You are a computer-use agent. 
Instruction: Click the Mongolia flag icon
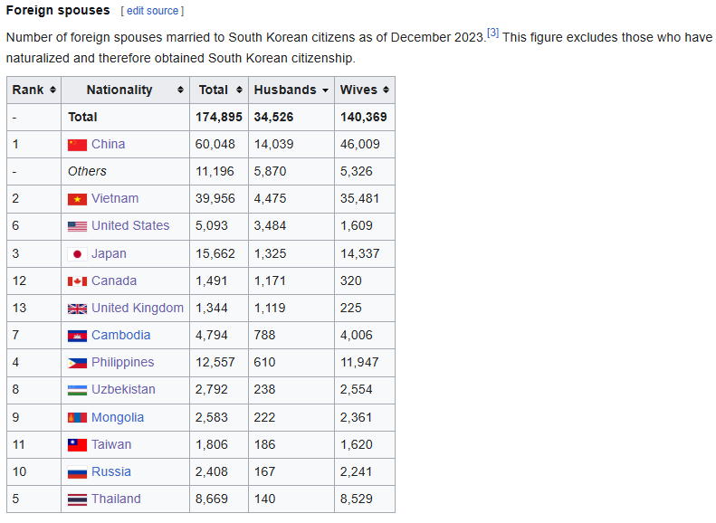click(x=77, y=417)
